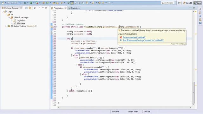Select Main.java in Package Explorer
203x114 pixels.
(21, 23)
